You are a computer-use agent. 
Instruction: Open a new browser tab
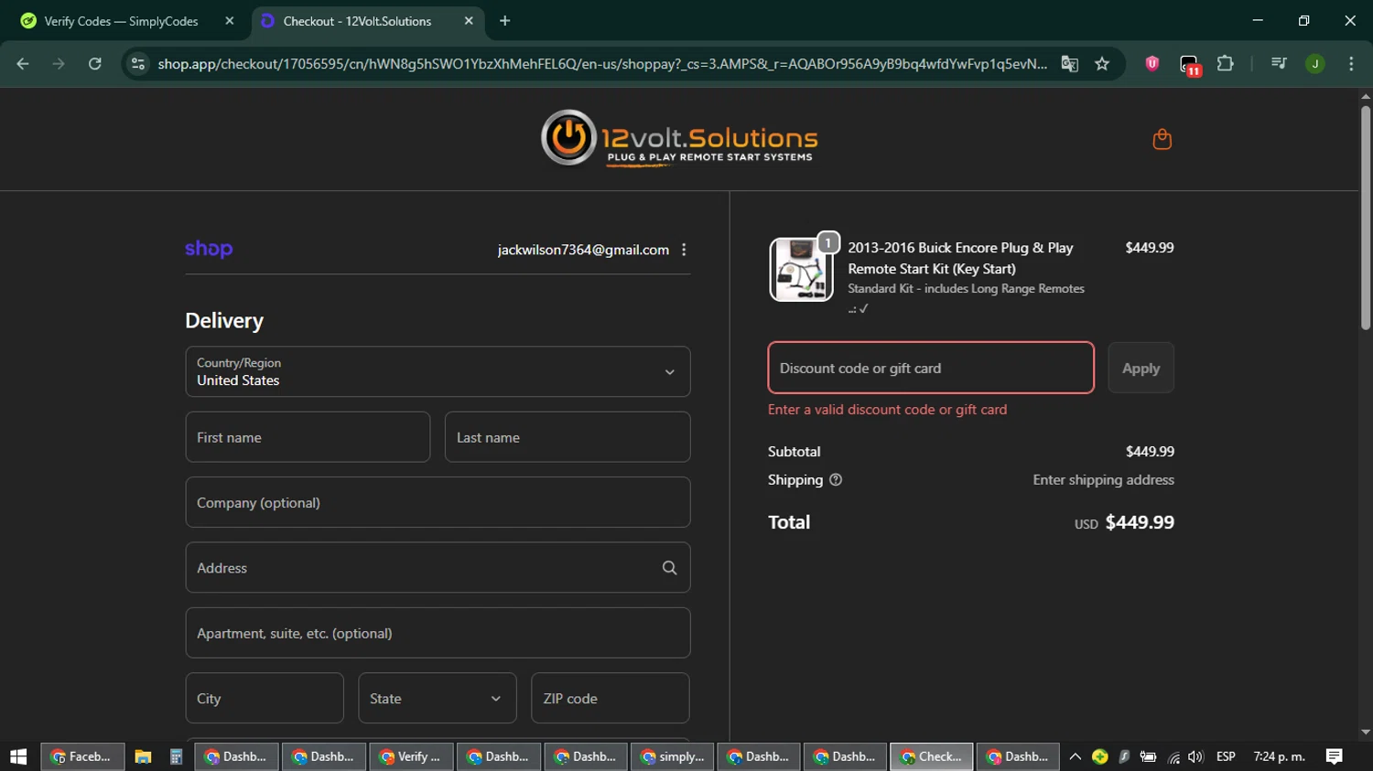point(504,20)
